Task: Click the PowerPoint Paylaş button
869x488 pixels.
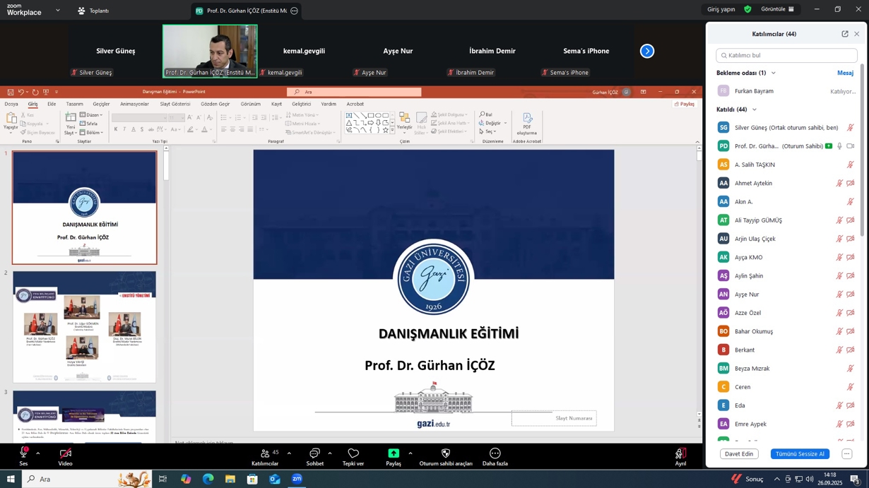Action: [684, 104]
